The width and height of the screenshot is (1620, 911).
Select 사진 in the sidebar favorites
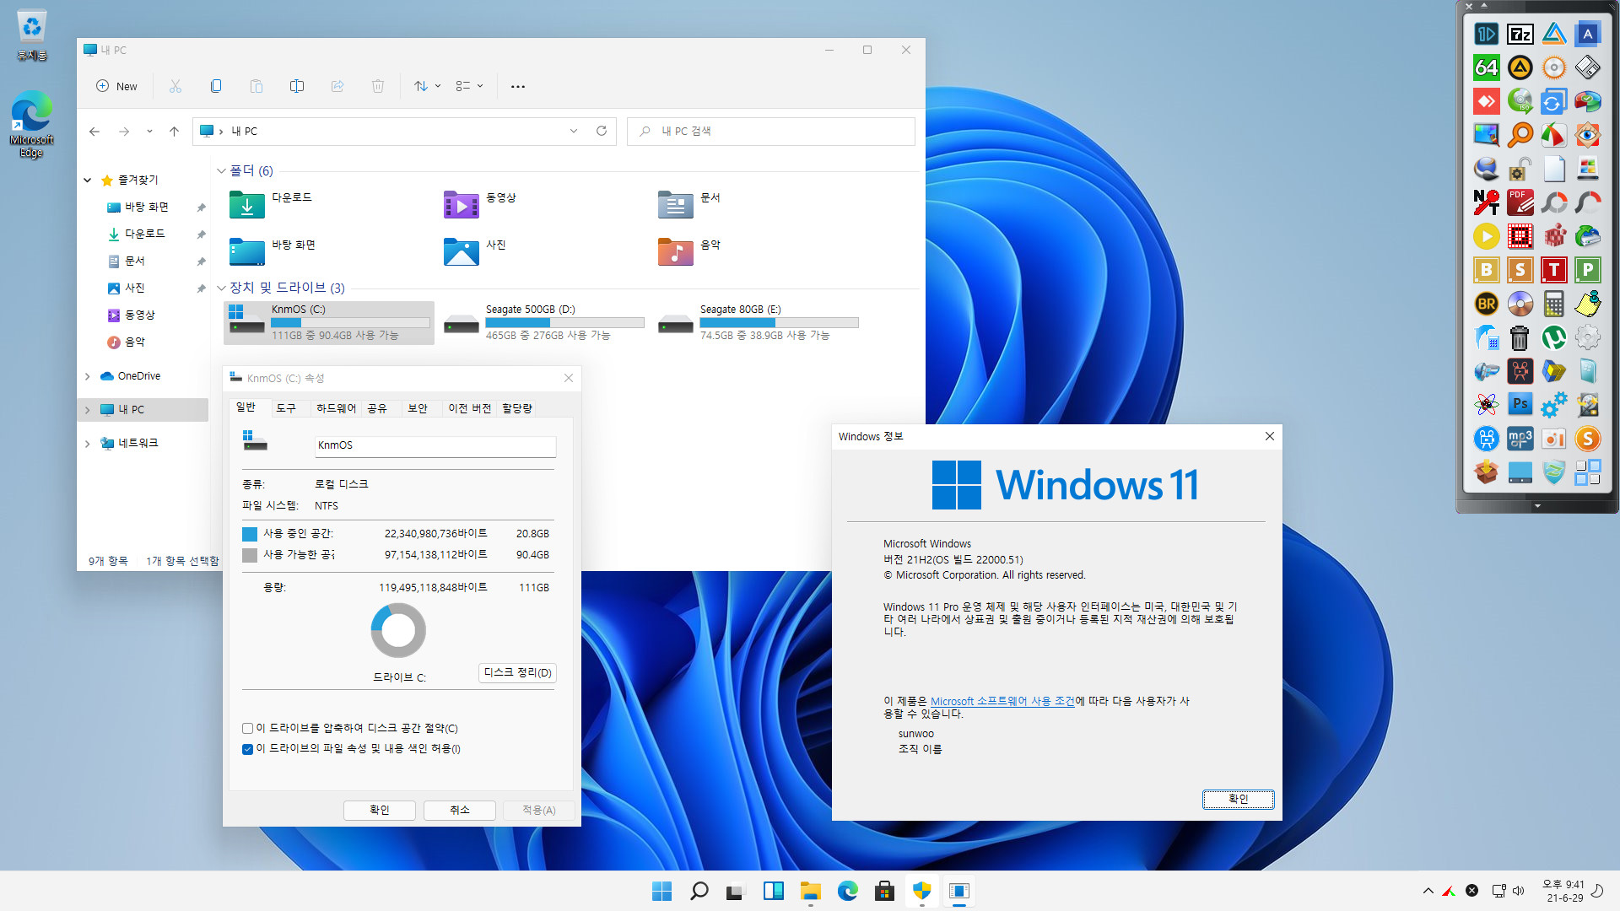[134, 288]
